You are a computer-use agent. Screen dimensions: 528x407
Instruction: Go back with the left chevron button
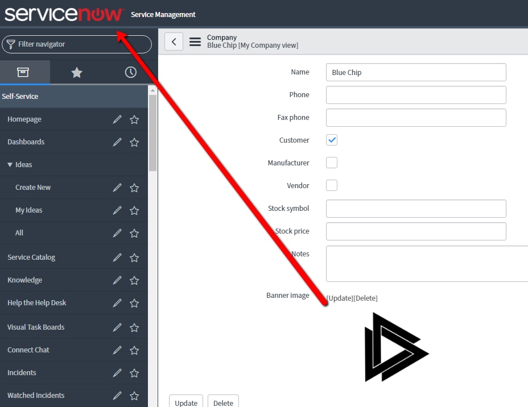coord(174,41)
